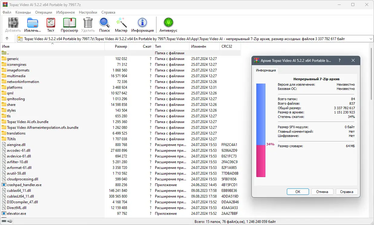The width and height of the screenshot is (374, 225).
Task: Open the Файл menu
Action: (x=7, y=12)
